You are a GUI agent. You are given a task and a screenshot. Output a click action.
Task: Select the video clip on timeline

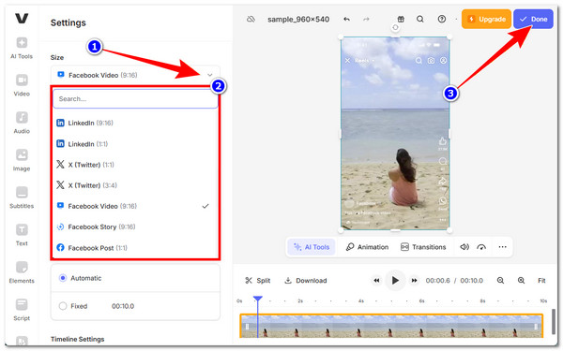click(391, 326)
